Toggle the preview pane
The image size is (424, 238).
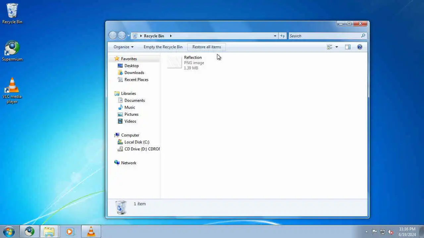pyautogui.click(x=347, y=47)
